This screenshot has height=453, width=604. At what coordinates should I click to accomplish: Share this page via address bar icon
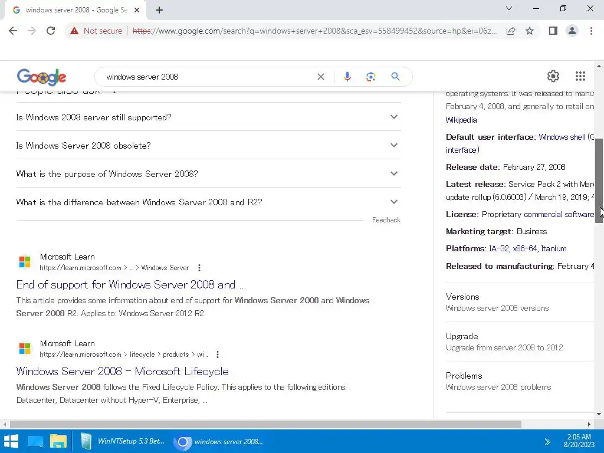coord(511,31)
